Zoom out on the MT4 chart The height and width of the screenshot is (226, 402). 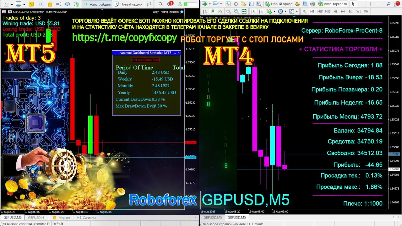click(x=236, y=11)
